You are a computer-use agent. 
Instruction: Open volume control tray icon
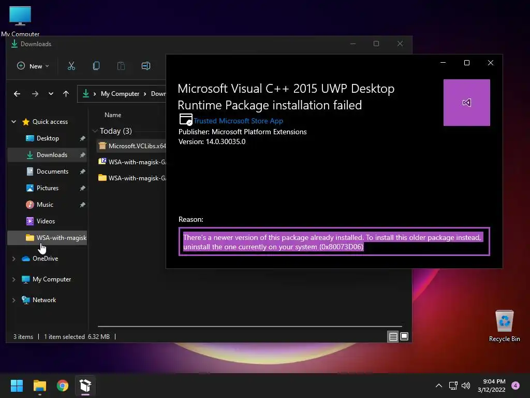(466, 386)
